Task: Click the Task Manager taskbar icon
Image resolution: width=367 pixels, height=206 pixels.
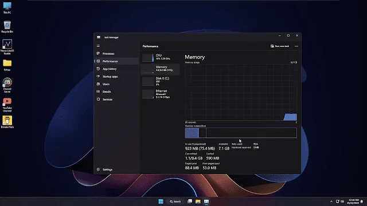Action: (206, 201)
